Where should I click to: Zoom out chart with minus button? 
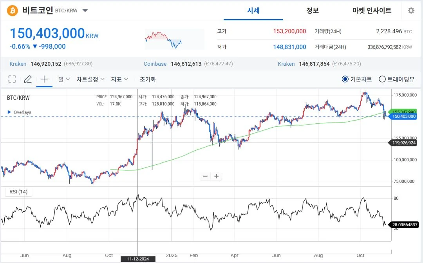coord(205,176)
